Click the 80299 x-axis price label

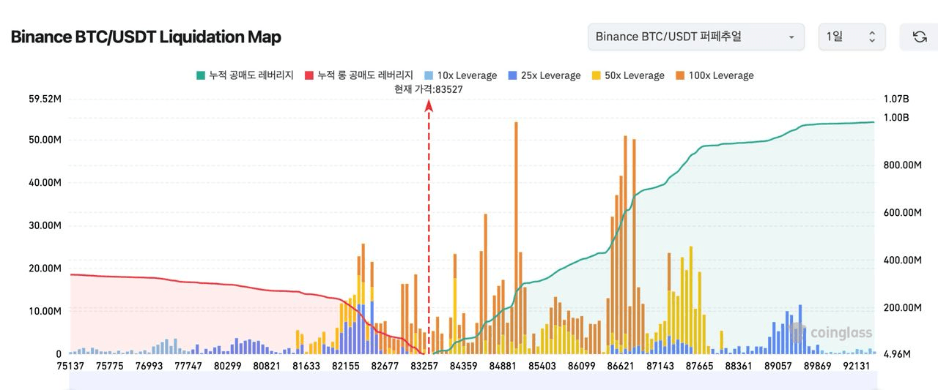[x=228, y=365]
